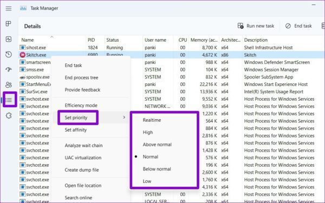Open the hamburger navigation menu
Viewport: 325px width, 203px height.
[9, 9]
